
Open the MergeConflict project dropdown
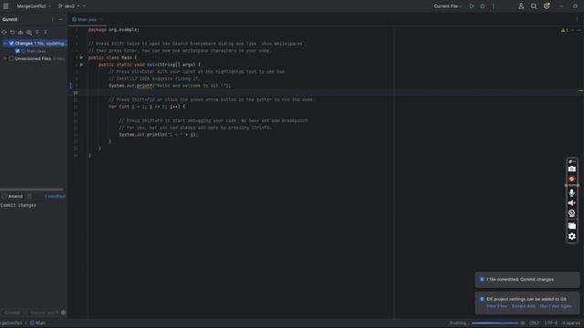(34, 6)
